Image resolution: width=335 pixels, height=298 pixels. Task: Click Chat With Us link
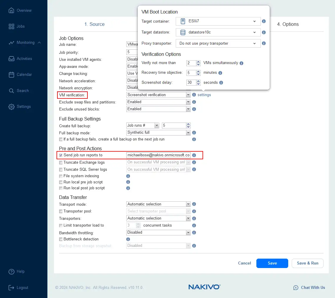(313, 287)
